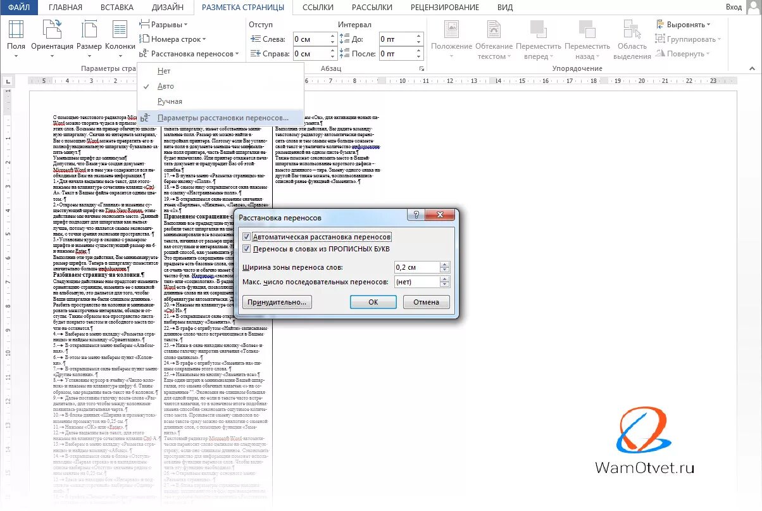Open the Расстановка переносов hyphenation dropdown
The width and height of the screenshot is (762, 511).
click(x=189, y=54)
